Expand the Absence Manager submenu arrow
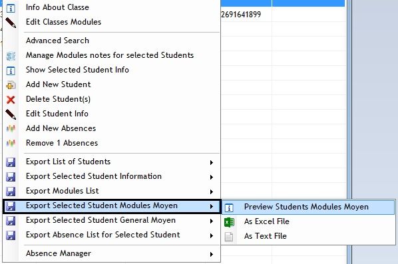The width and height of the screenshot is (398, 264). point(212,255)
